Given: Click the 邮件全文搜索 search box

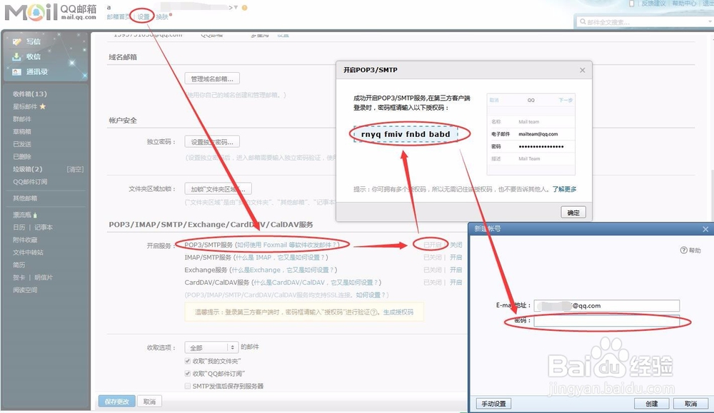Looking at the screenshot, I should coord(644,21).
